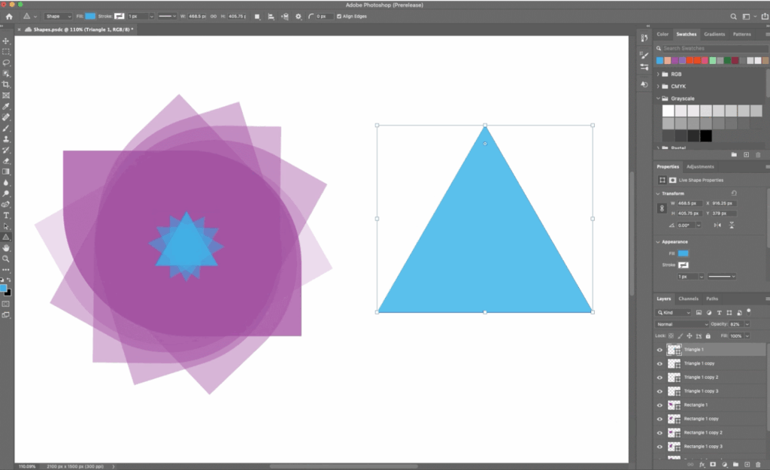Select the Crop tool
The width and height of the screenshot is (770, 470).
coord(6,84)
